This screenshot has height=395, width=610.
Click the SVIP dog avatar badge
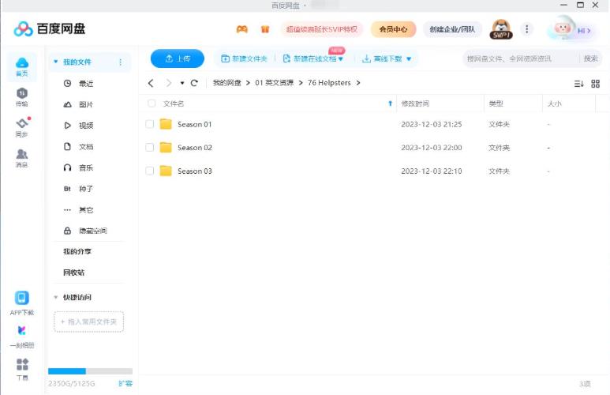(500, 29)
